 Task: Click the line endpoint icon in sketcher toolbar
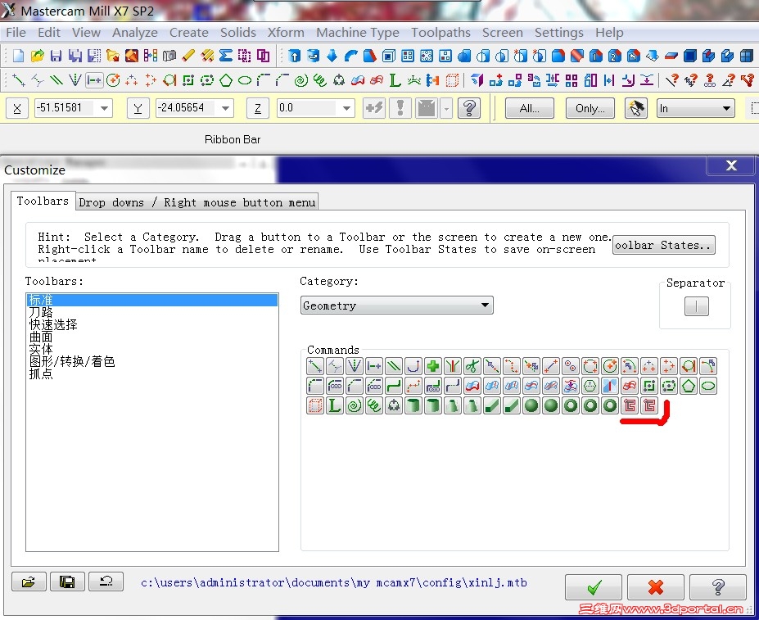(x=18, y=80)
